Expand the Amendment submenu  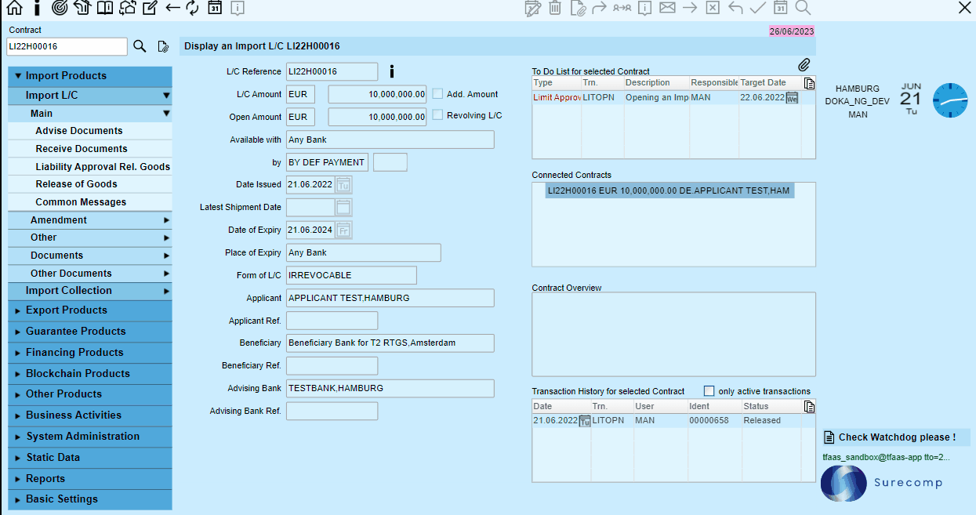[x=89, y=220]
